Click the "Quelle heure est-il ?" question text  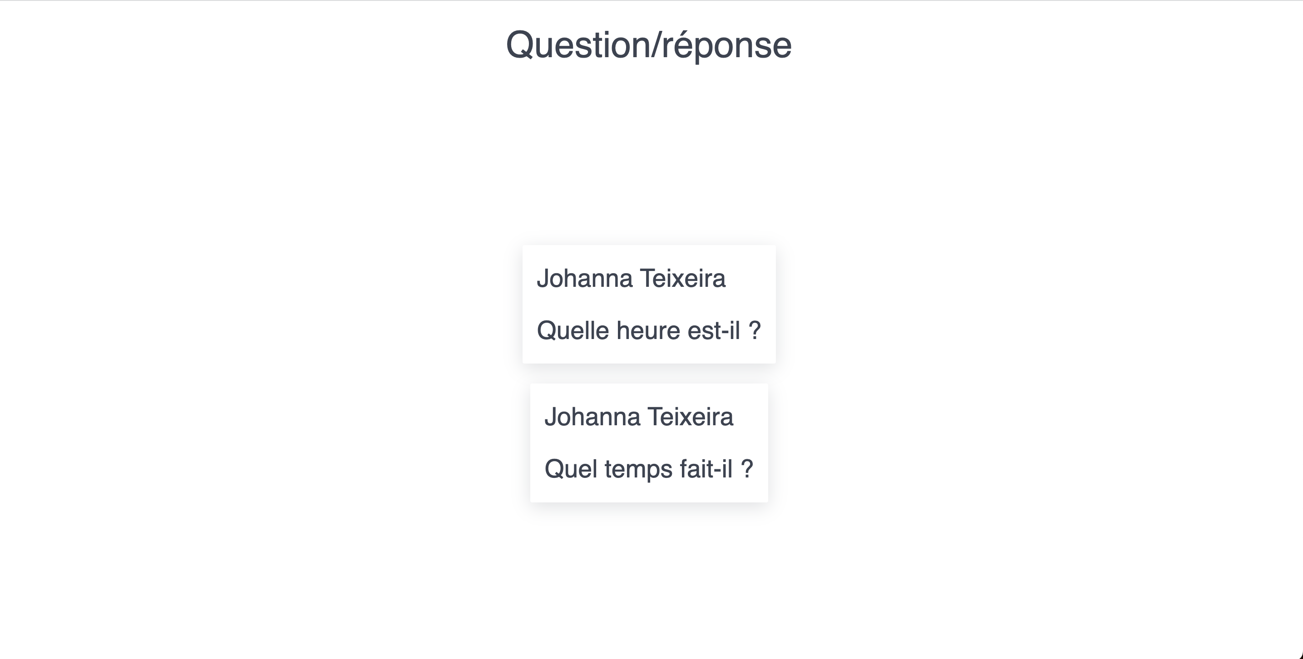(x=648, y=331)
